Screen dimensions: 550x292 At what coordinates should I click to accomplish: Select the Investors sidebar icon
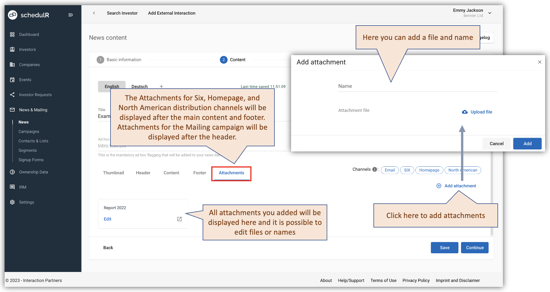pos(13,49)
